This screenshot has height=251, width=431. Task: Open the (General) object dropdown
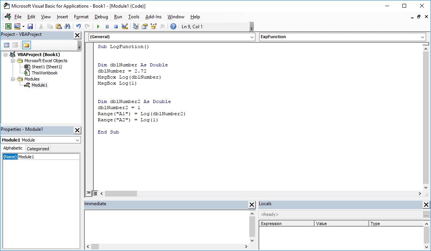(x=253, y=37)
